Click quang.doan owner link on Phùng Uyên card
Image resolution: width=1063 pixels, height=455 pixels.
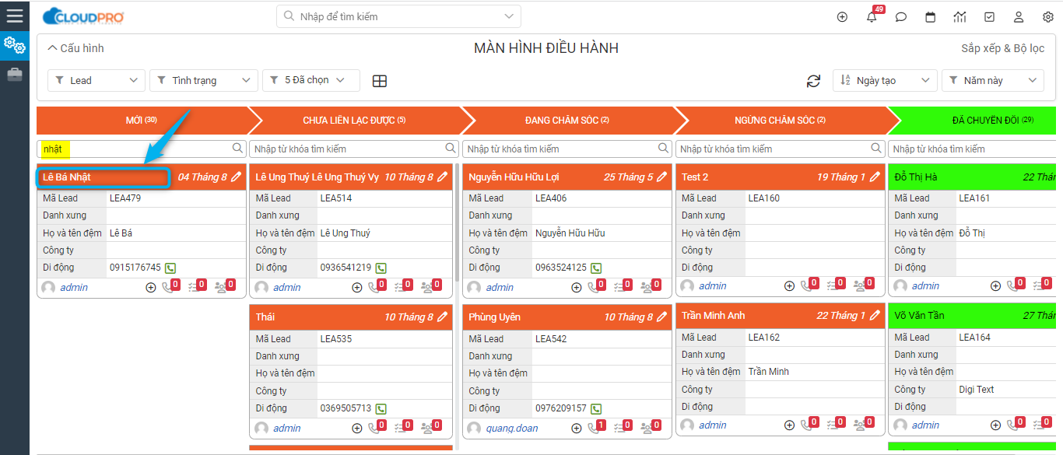[511, 428]
